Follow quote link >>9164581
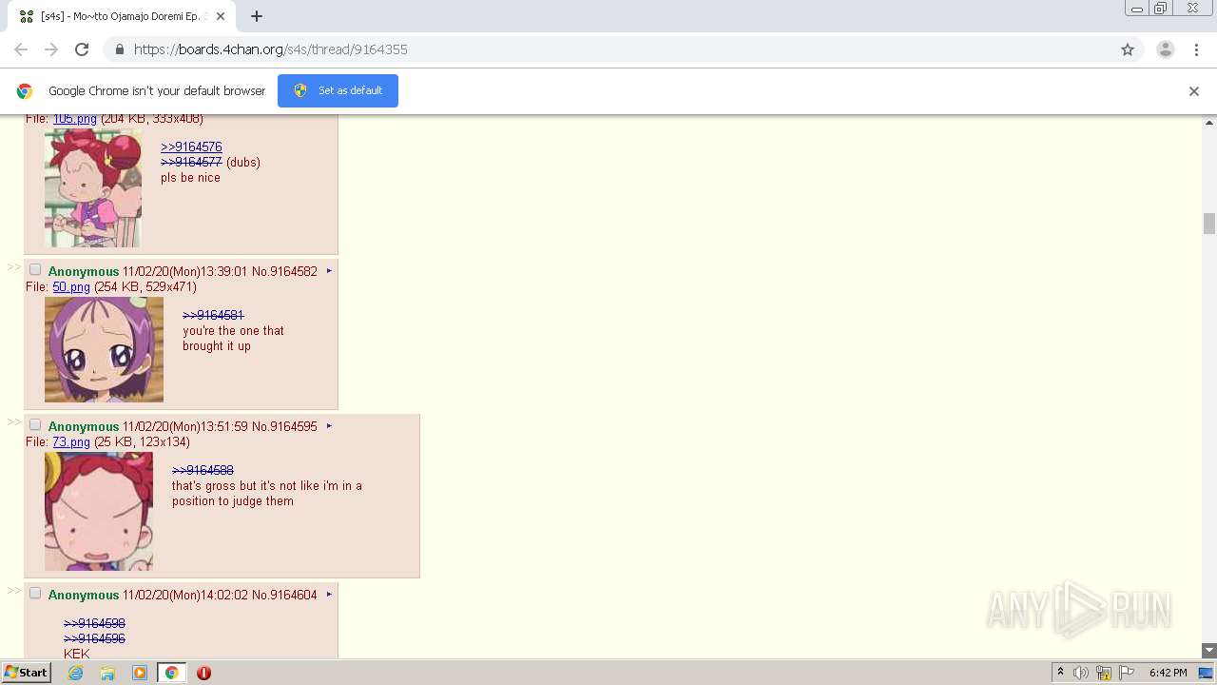Viewport: 1217px width, 685px height. pyautogui.click(x=213, y=315)
